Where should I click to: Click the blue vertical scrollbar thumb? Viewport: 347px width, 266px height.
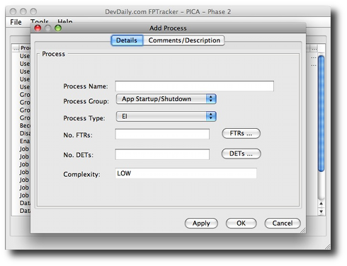point(321,113)
